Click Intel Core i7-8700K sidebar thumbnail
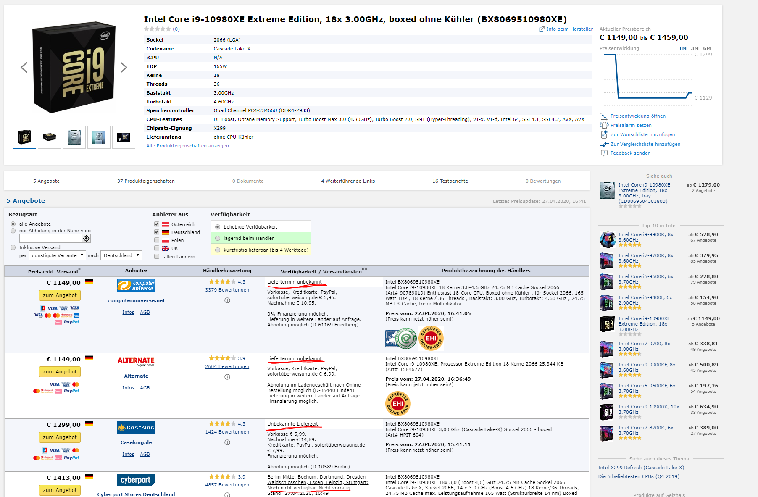The height and width of the screenshot is (497, 758). click(607, 433)
